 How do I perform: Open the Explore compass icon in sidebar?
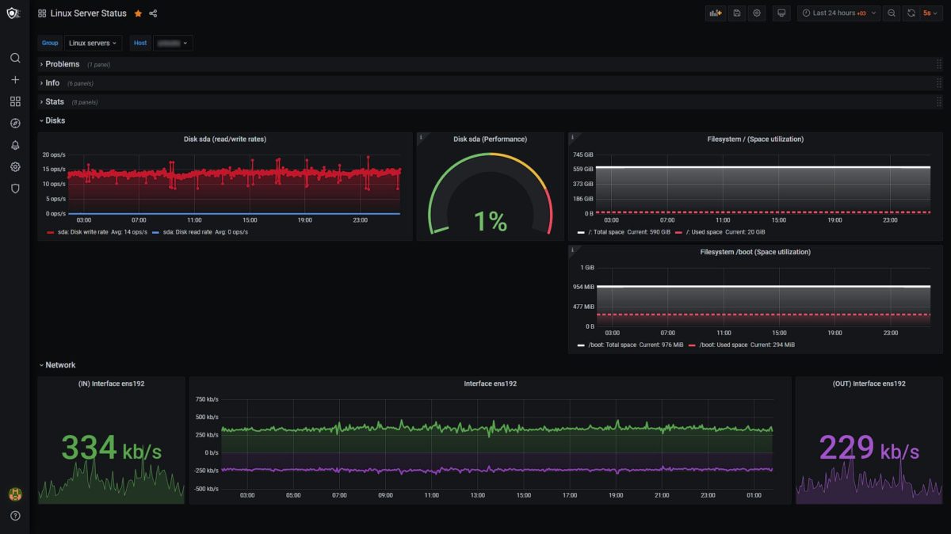[x=15, y=124]
